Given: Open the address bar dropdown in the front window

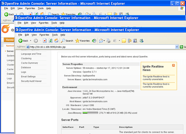Looking at the screenshot, I should tap(177, 47).
